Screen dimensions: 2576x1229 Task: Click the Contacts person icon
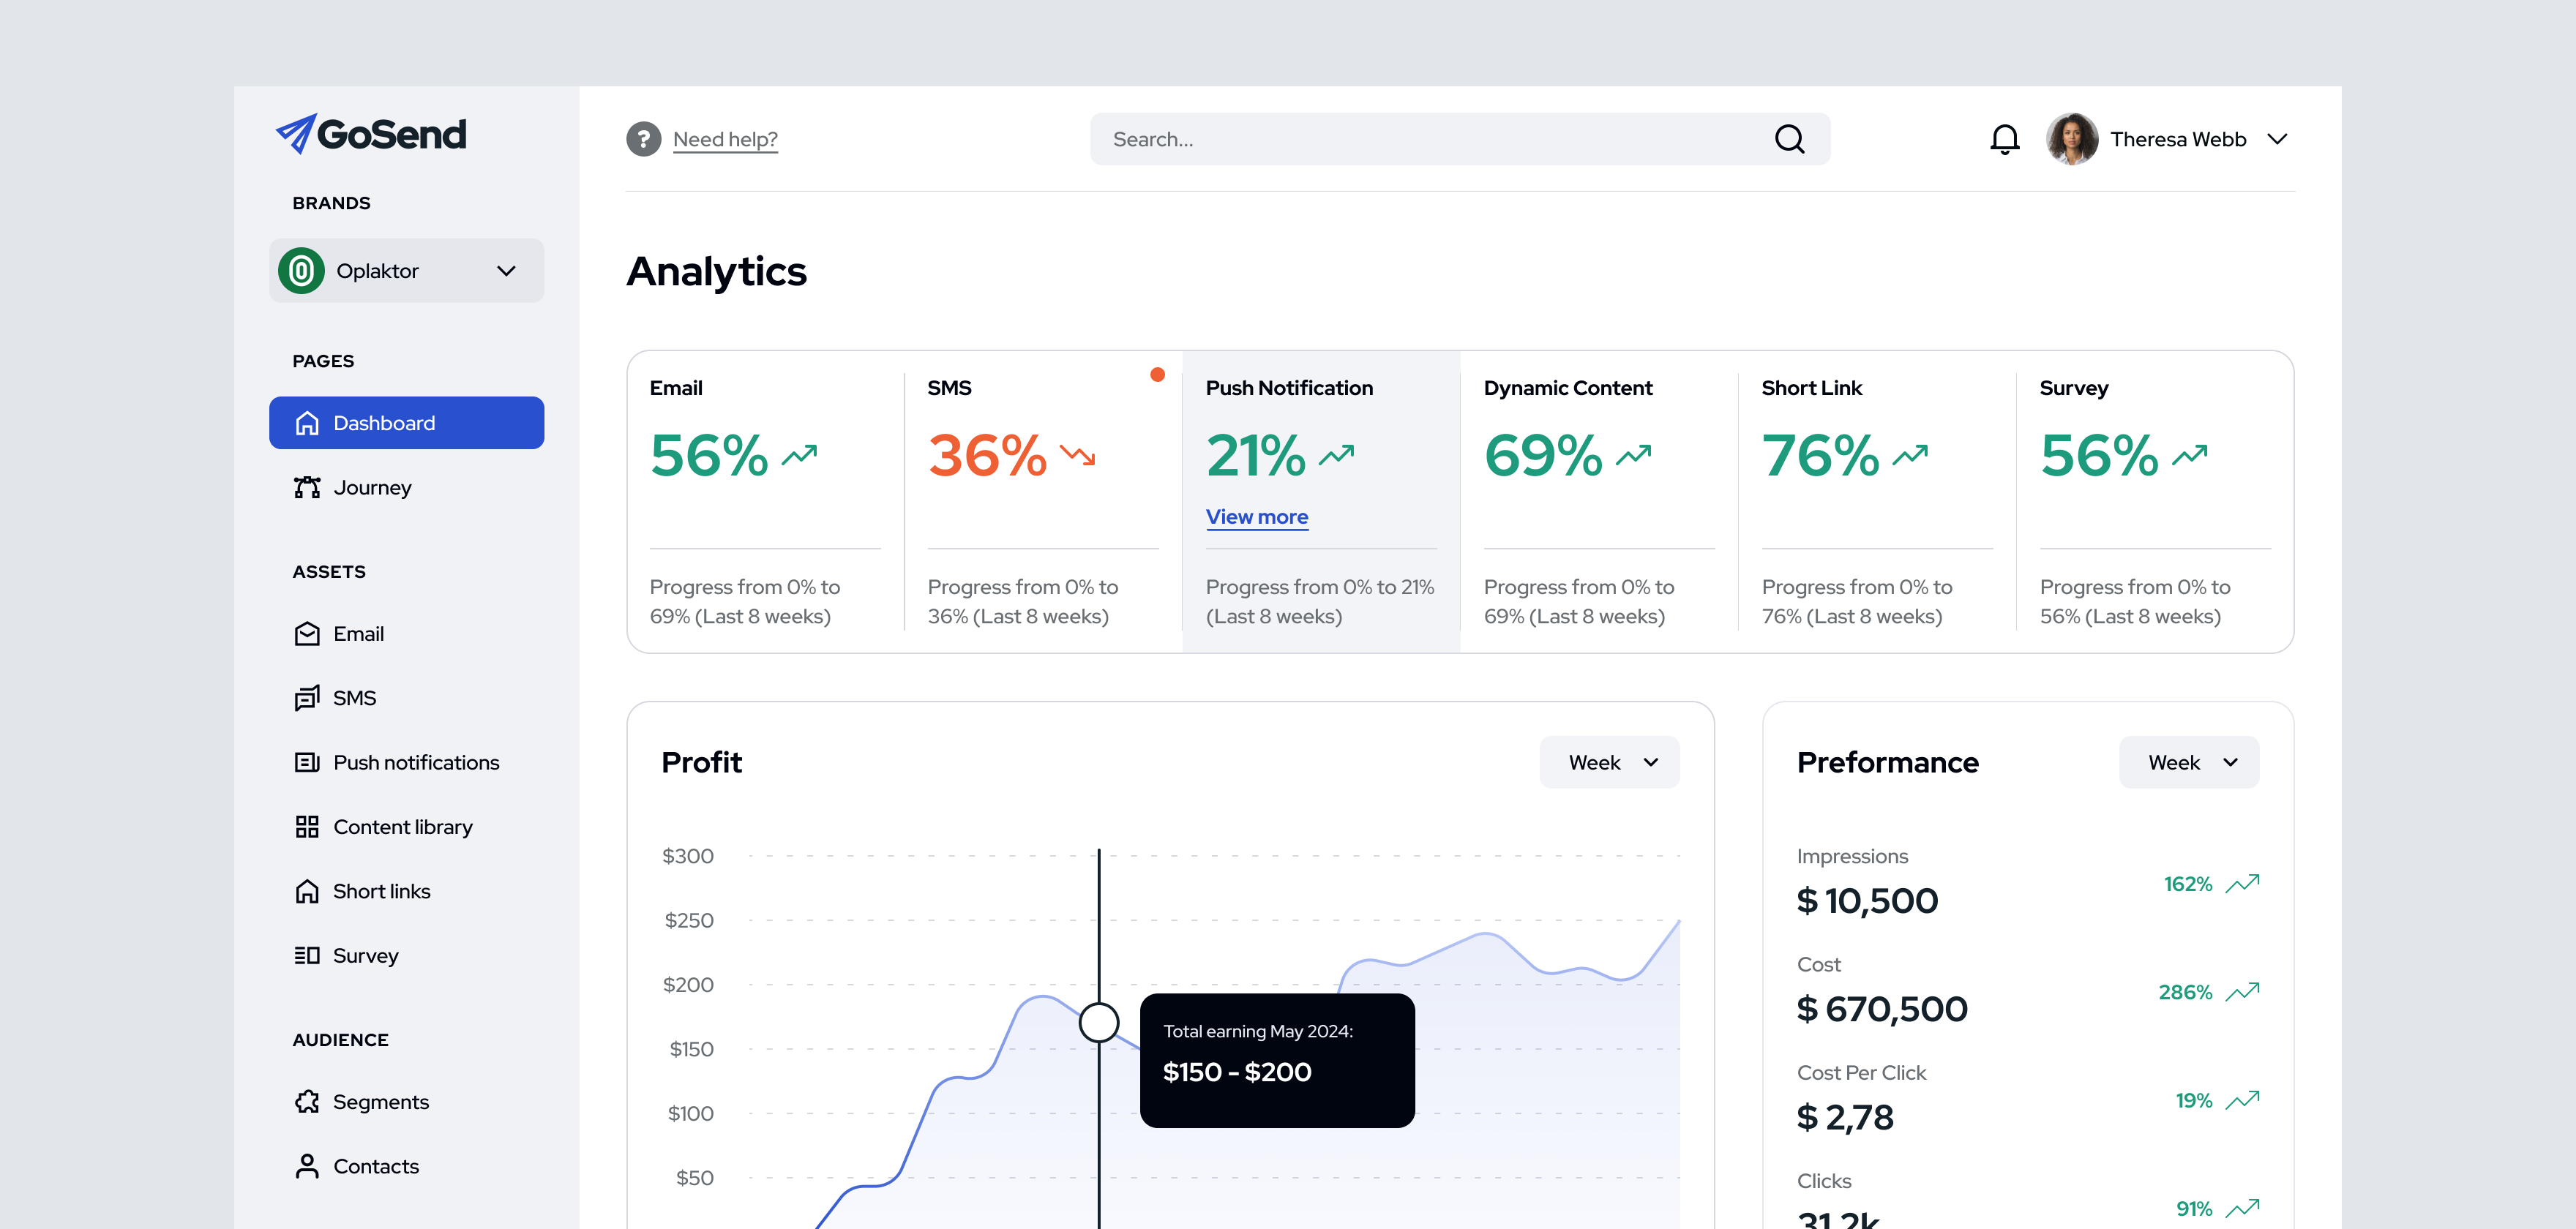[307, 1167]
